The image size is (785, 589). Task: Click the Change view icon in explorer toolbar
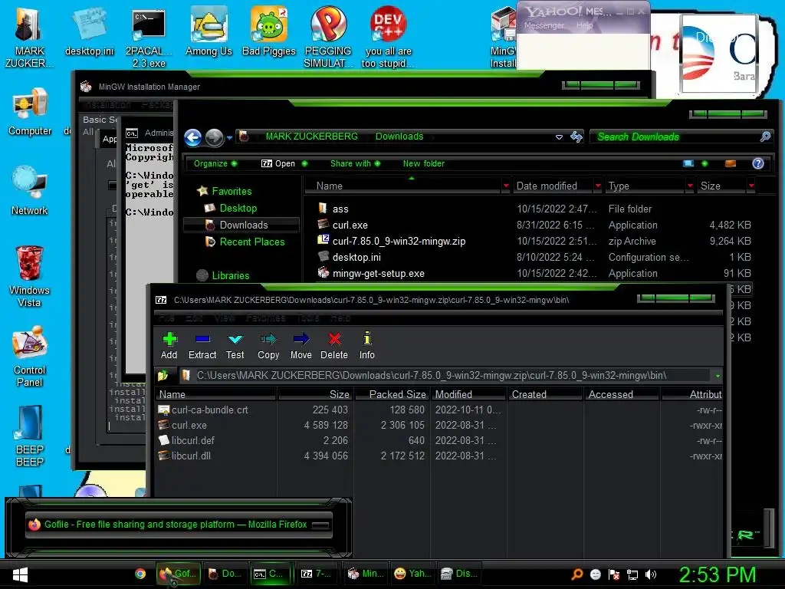coord(688,163)
